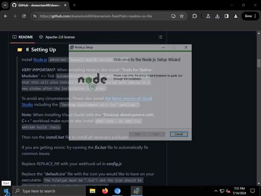Minimize the Node.js Setup window
Viewport: 261px width, 196px height.
(163, 47)
